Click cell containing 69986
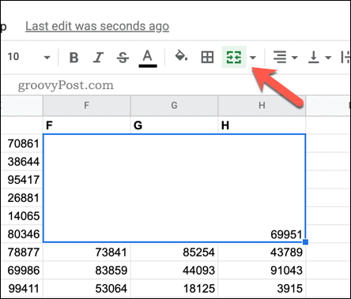 click(21, 271)
